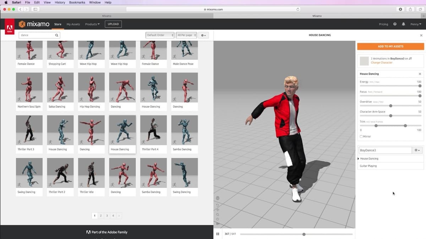This screenshot has width=426, height=239.
Task: Go to results page 4
Action: [113, 216]
